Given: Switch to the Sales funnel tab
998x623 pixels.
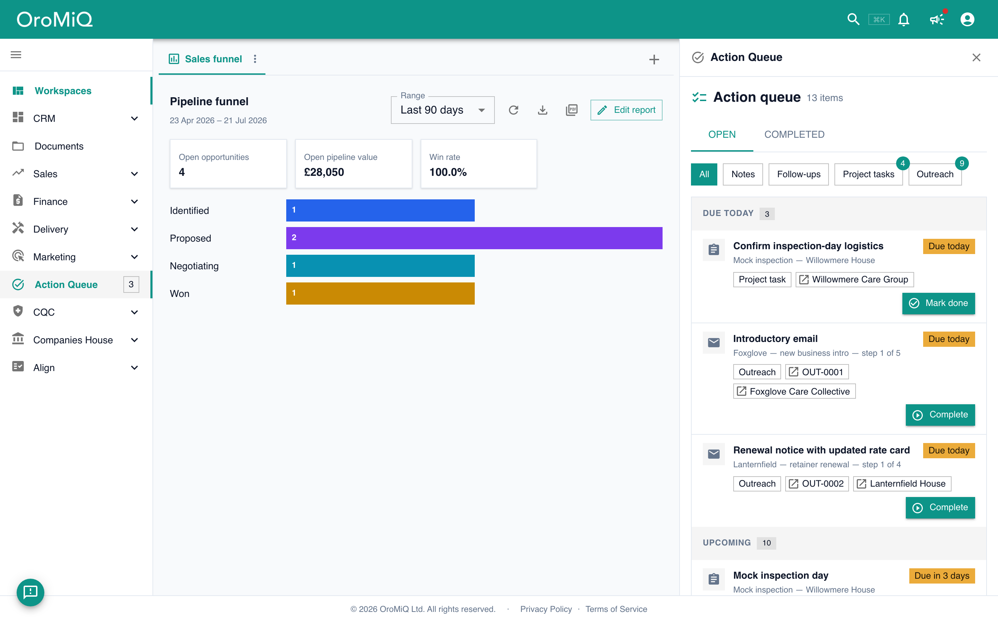Looking at the screenshot, I should (x=212, y=59).
